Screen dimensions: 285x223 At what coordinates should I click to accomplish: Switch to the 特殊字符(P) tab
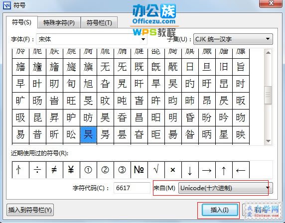tap(59, 23)
